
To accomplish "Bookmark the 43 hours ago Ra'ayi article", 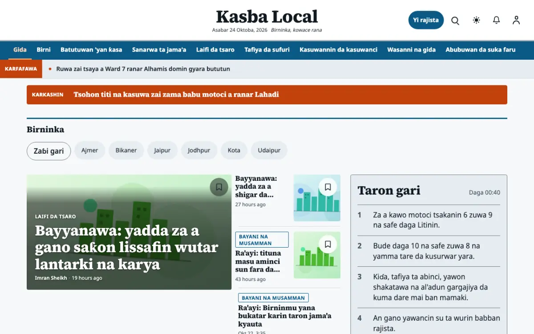I will [x=328, y=244].
